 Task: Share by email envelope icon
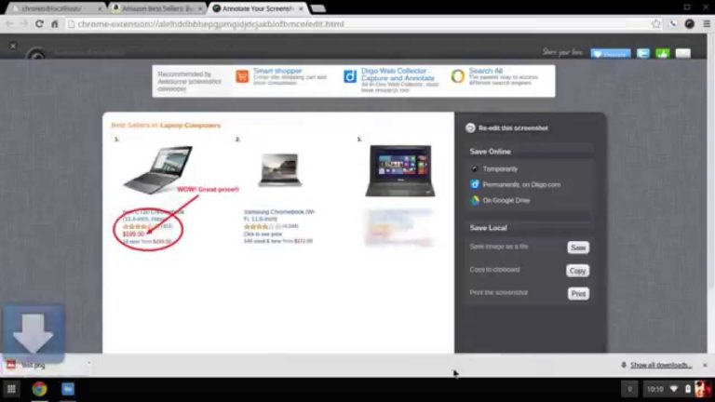[x=682, y=54]
